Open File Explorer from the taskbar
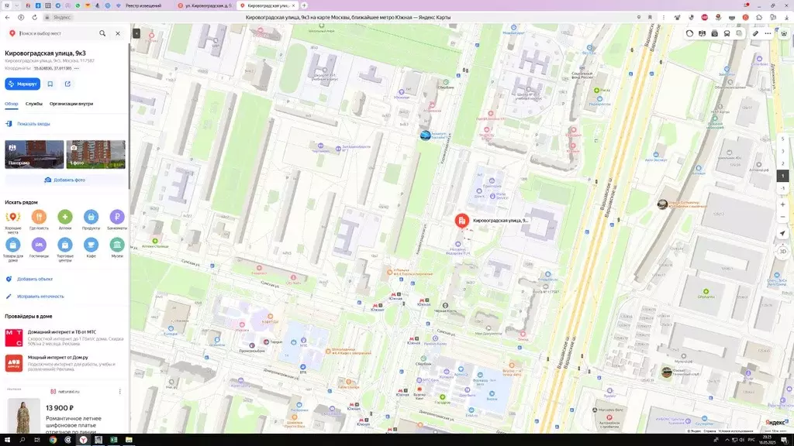Image resolution: width=794 pixels, height=446 pixels. pyautogui.click(x=129, y=440)
